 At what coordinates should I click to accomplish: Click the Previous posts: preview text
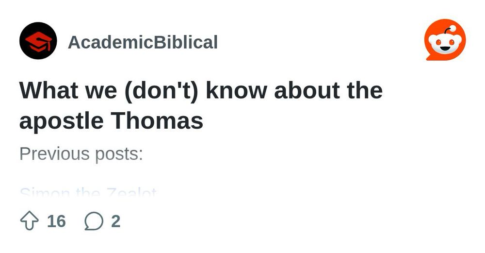click(x=81, y=153)
